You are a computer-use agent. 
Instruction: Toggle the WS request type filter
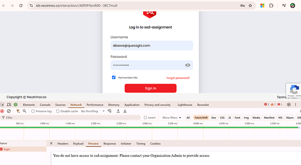click(x=280, y=118)
